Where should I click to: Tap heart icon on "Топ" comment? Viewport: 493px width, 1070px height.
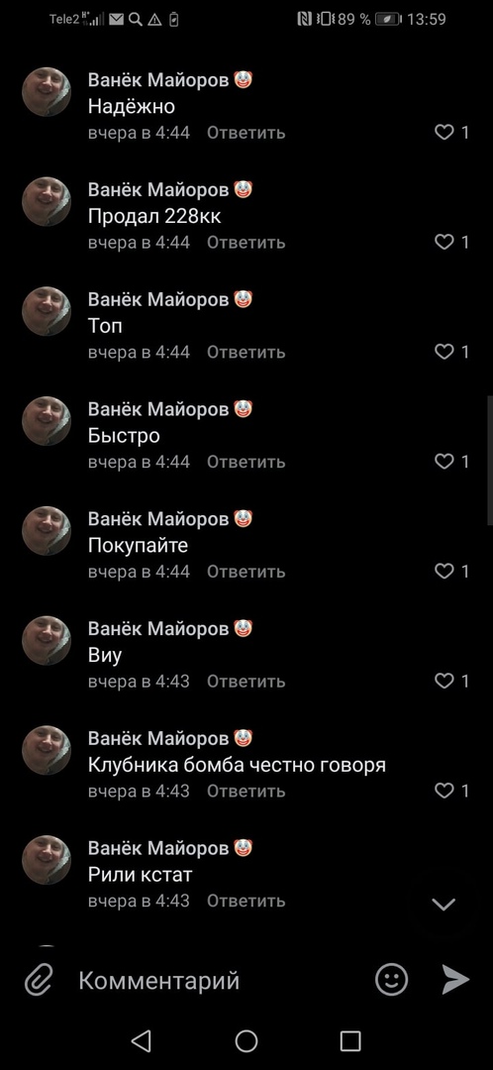(x=444, y=352)
